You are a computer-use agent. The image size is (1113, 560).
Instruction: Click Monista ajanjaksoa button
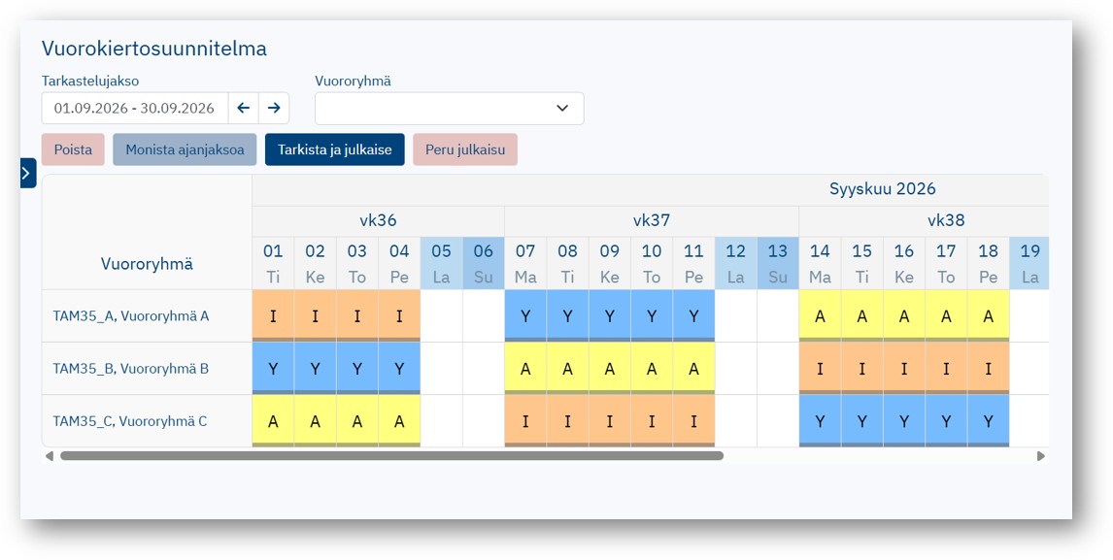pos(185,149)
